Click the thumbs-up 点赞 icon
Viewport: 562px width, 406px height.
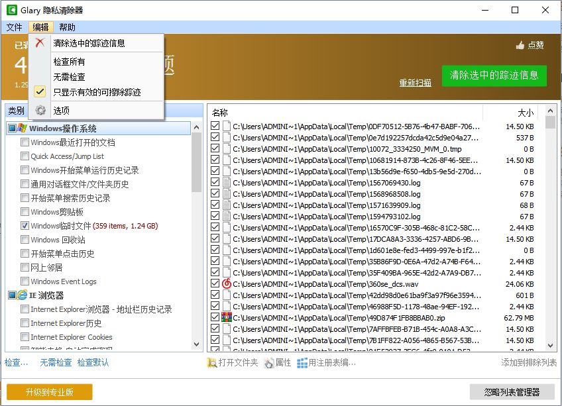pos(520,45)
